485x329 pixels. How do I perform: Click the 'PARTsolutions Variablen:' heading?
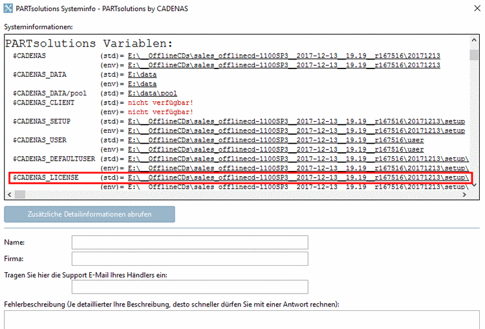point(89,43)
